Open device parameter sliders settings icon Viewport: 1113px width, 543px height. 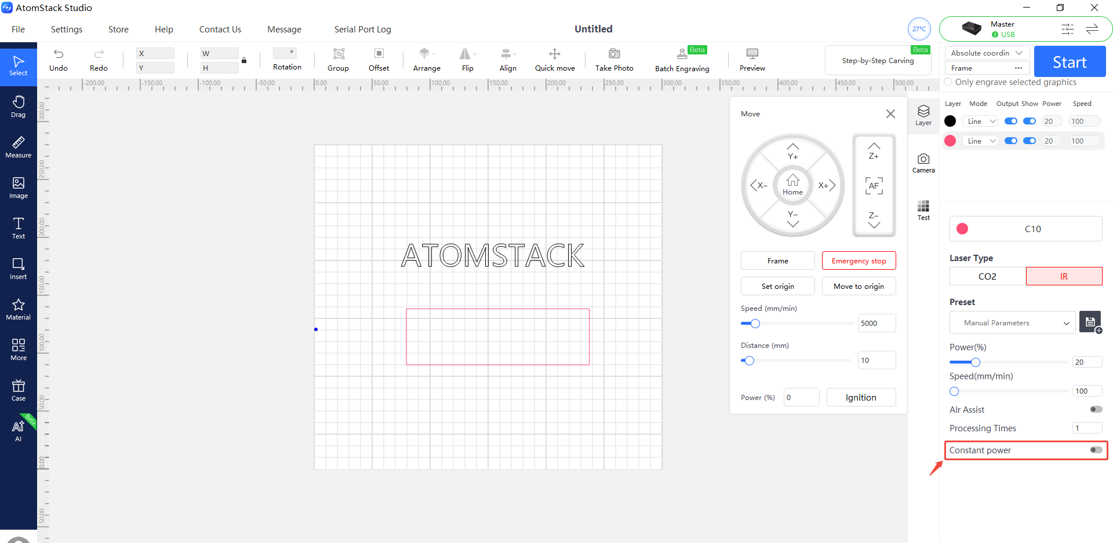tap(1067, 29)
